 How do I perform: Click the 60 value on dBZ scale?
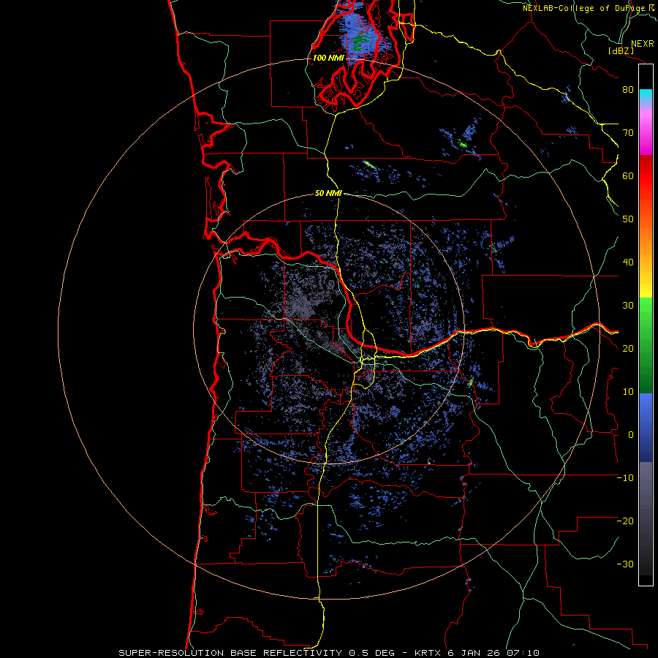point(628,175)
